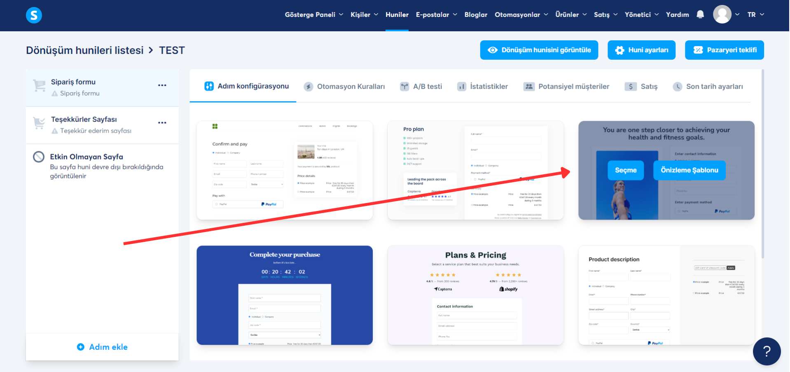Choose the Pro plan template thumbnail

pos(476,170)
